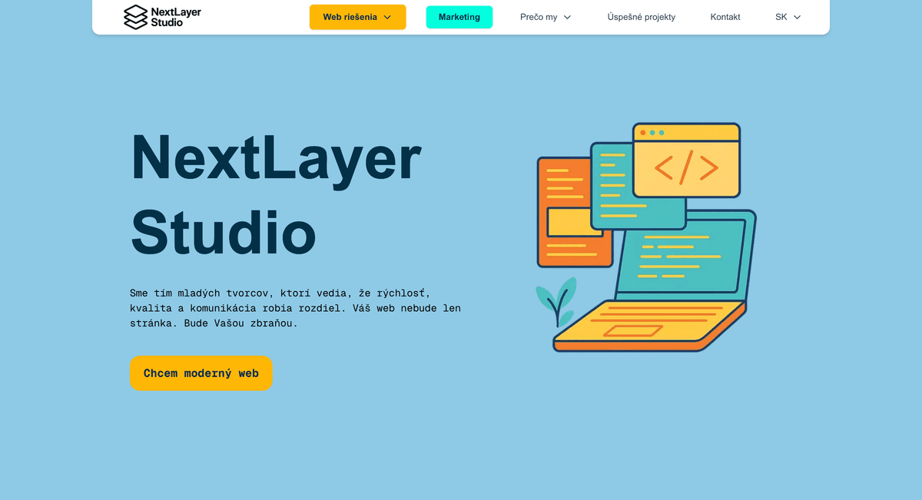Click the cyan Marketing button
This screenshot has width=922, height=500.
coord(459,17)
